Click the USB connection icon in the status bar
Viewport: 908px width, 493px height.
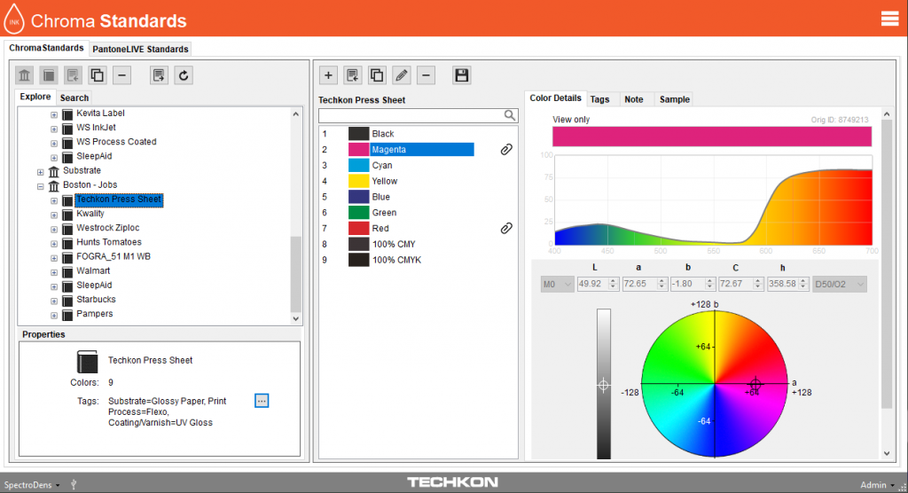click(x=74, y=484)
